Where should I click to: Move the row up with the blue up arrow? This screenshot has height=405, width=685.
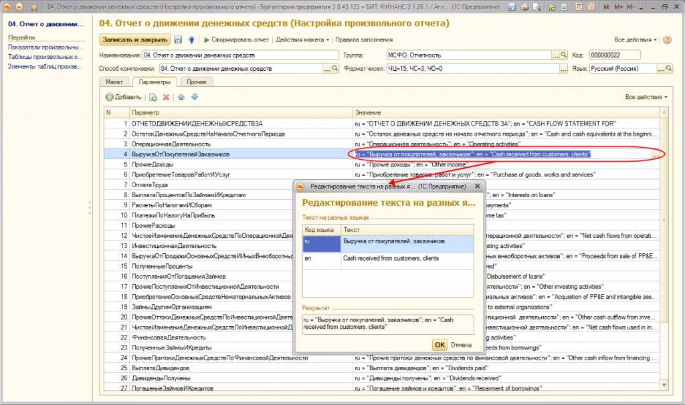(x=181, y=98)
